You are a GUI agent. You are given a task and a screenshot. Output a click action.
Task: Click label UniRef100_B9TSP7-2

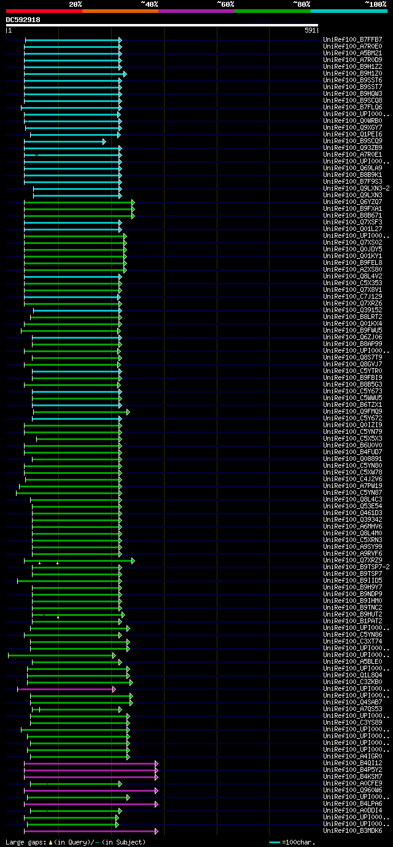coord(356,567)
